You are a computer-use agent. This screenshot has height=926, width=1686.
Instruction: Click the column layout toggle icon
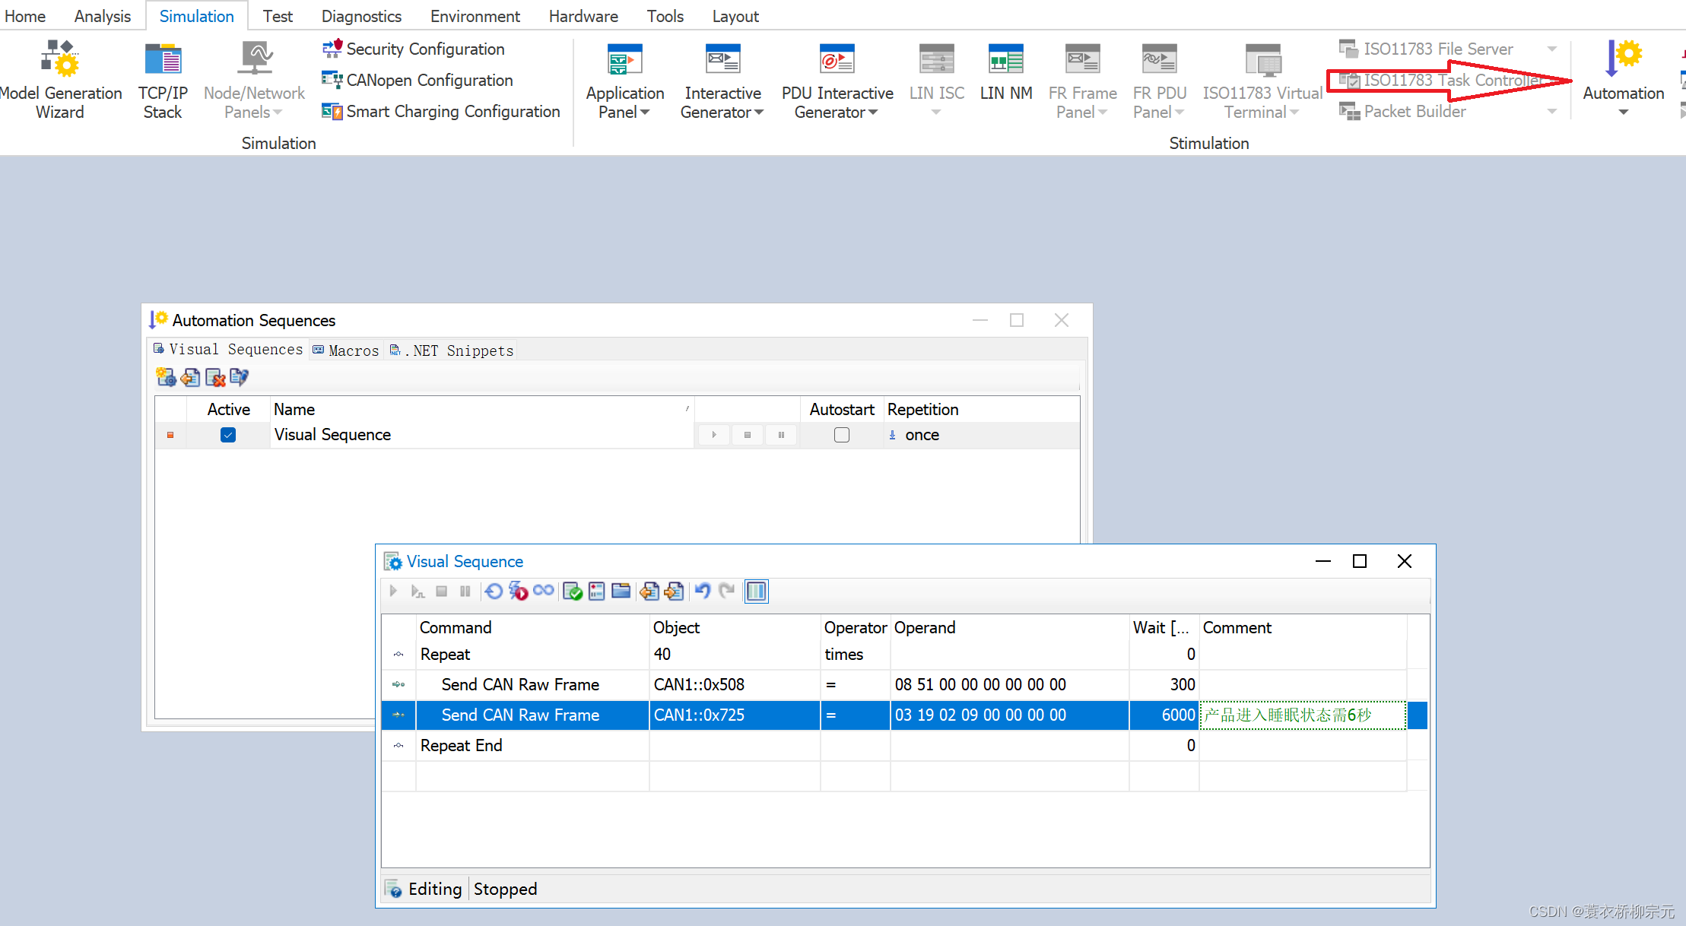(x=756, y=591)
